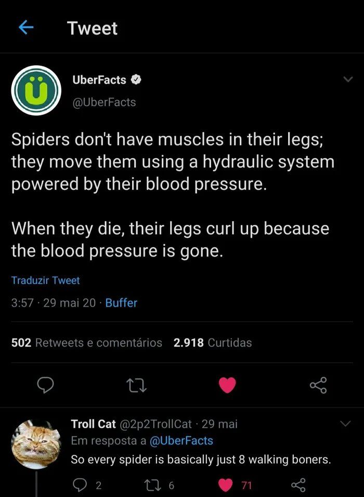Open UberFacts tweet options chevron
Viewport: 364px width, 497px height.
[348, 80]
